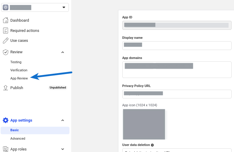
Task: Click the App settings gear icon
Action: pos(5,120)
